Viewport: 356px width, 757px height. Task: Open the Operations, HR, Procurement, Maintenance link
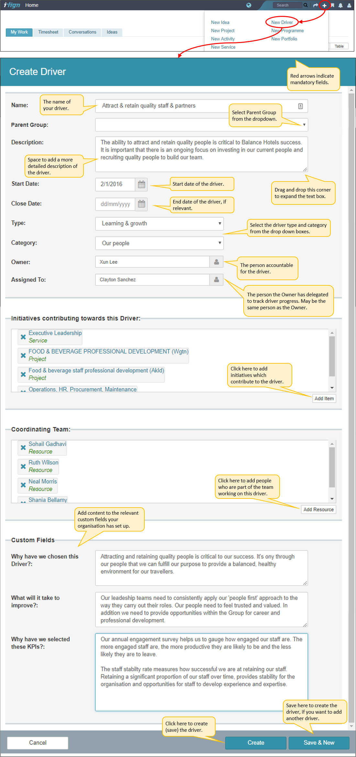[x=83, y=389]
